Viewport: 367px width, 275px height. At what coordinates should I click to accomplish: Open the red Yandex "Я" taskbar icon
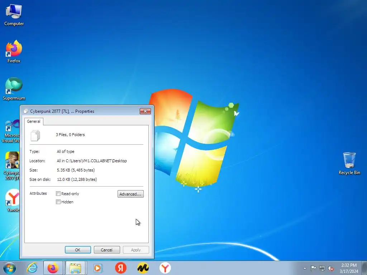pyautogui.click(x=121, y=268)
